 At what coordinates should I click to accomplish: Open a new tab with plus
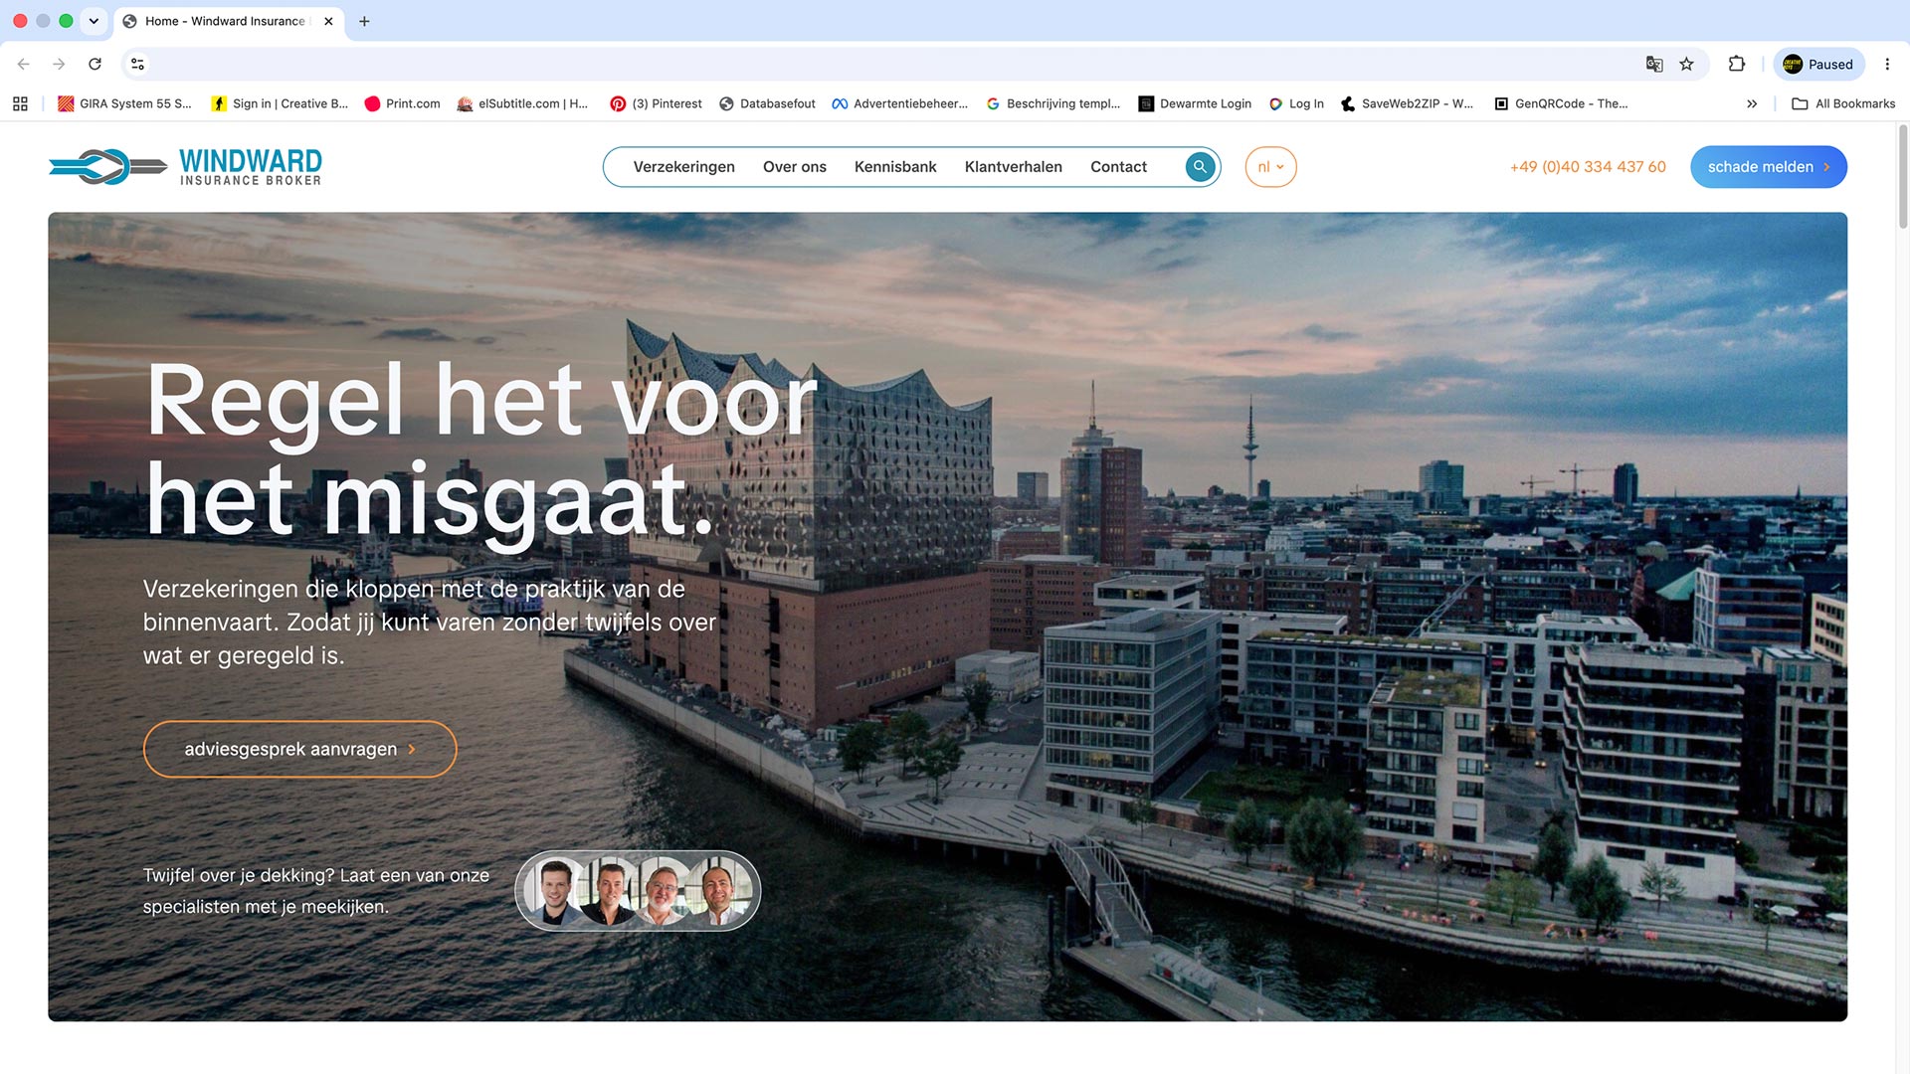pyautogui.click(x=364, y=21)
